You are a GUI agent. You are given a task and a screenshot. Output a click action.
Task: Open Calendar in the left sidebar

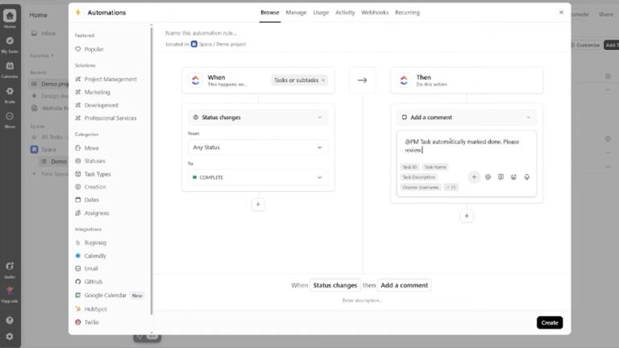(x=10, y=69)
